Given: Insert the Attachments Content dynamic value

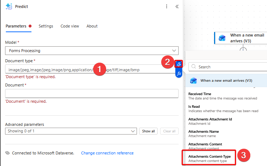Looking at the screenshot, I should pos(205,146).
